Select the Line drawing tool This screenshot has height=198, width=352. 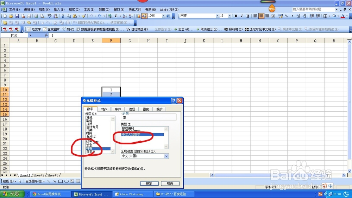[49, 181]
